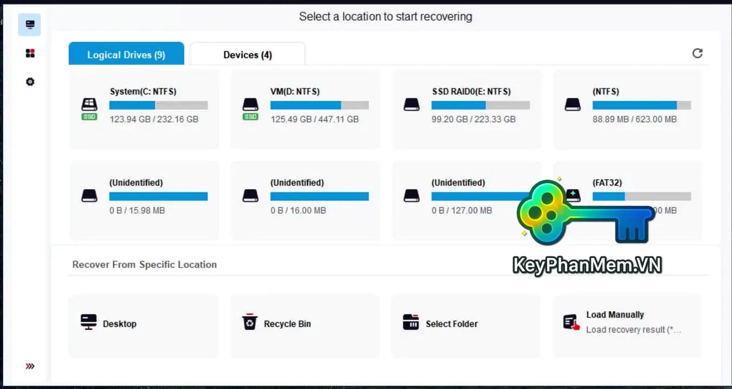Switch to the Logical Drives (9) tab

[126, 54]
